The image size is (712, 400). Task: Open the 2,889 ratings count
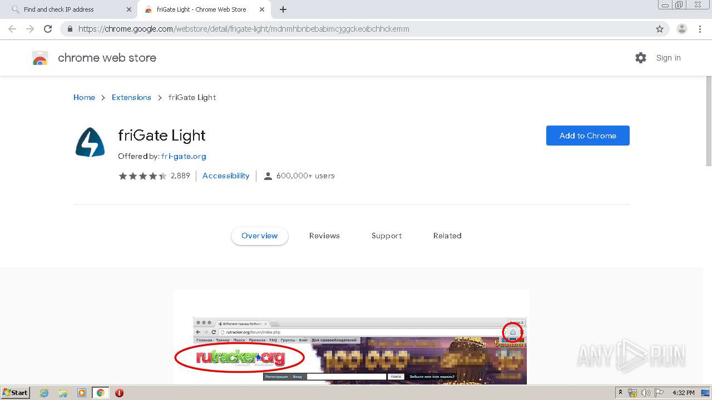[180, 176]
